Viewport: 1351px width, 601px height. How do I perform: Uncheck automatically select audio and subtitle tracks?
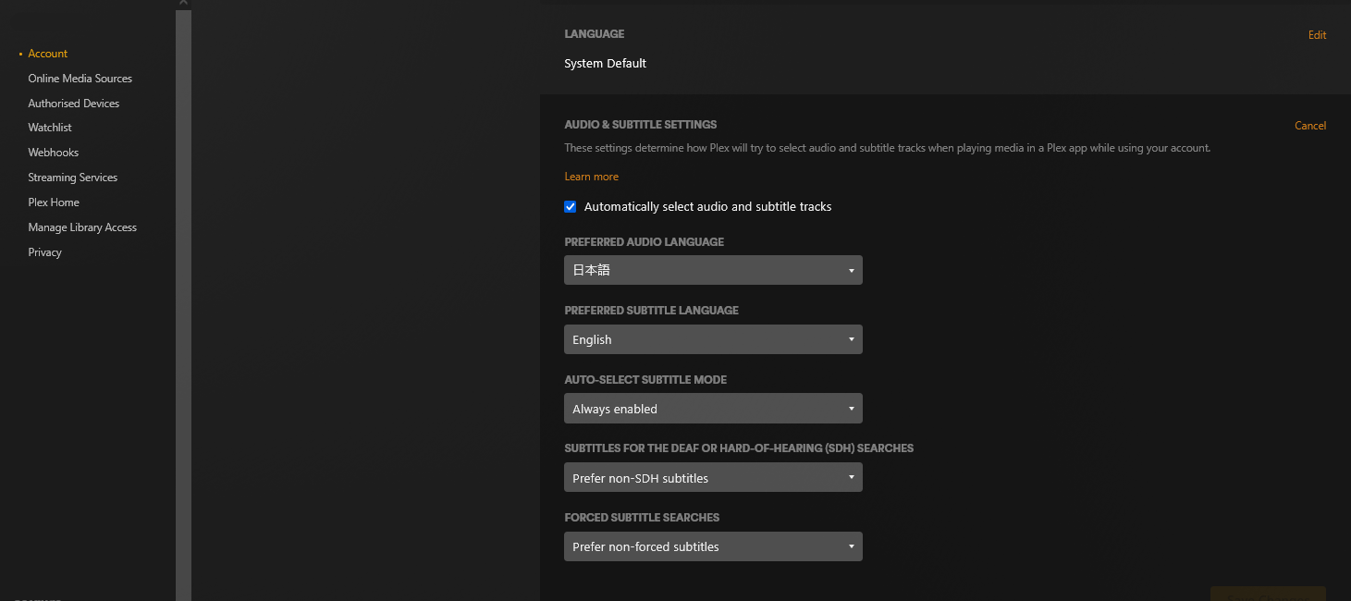(571, 207)
